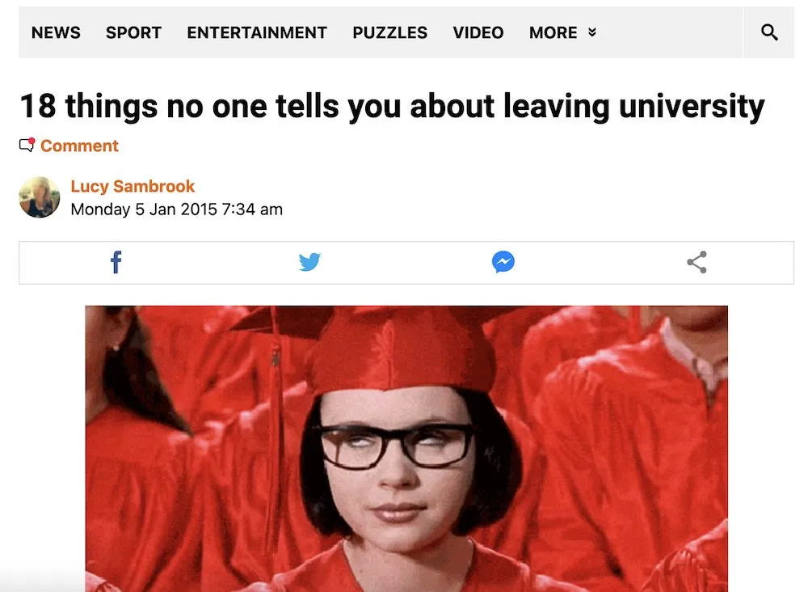
Task: Click the Monday 5 Jan 2015 timestamp
Action: [177, 209]
